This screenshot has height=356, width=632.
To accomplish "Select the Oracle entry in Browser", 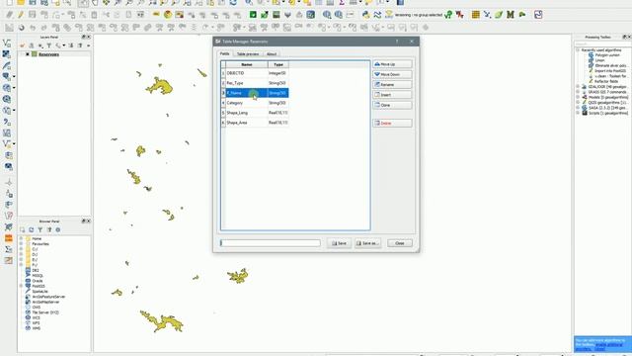I will tap(38, 281).
